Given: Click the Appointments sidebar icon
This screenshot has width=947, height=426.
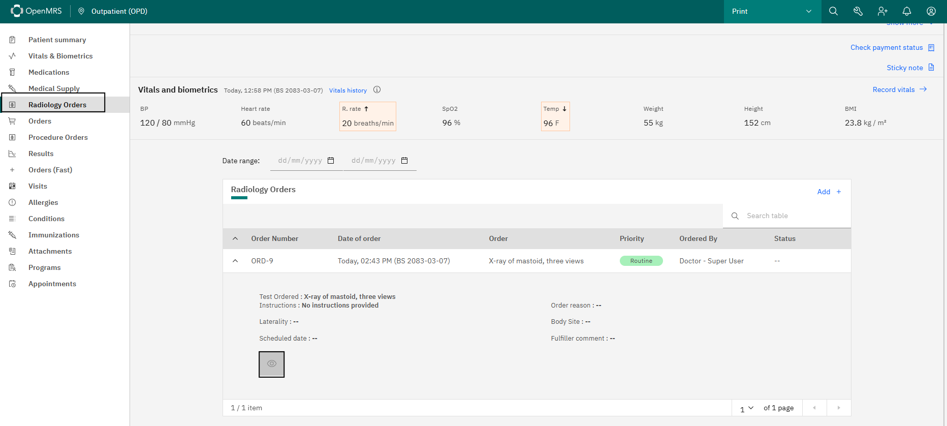Looking at the screenshot, I should pyautogui.click(x=12, y=284).
